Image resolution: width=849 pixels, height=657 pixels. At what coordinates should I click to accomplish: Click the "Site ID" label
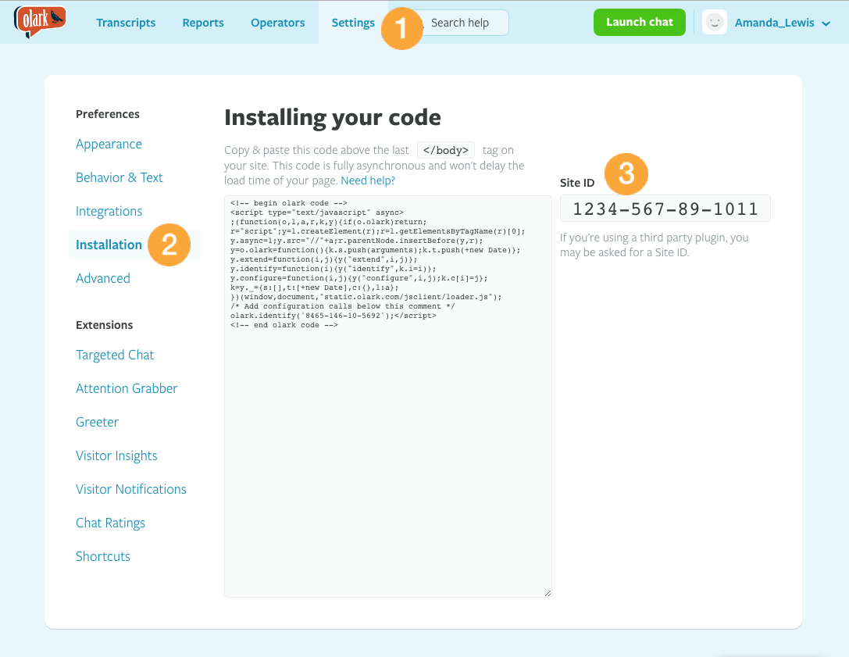577,183
